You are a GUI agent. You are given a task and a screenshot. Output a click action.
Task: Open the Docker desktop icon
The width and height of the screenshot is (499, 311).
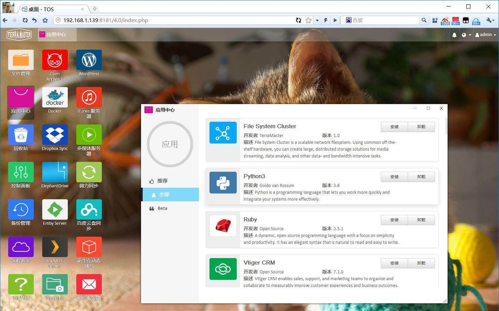[55, 98]
